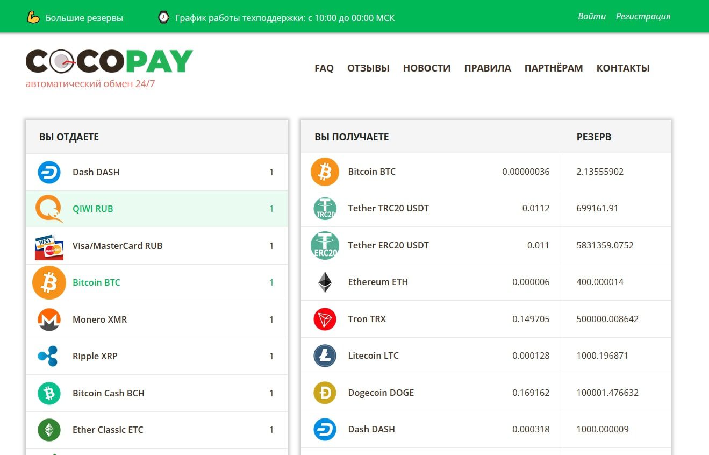
Task: Click the QIWI logo icon
Action: point(49,209)
